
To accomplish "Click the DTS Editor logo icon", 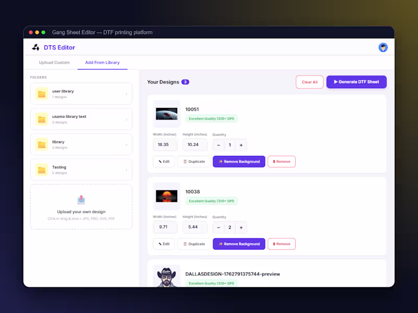I will [x=36, y=47].
